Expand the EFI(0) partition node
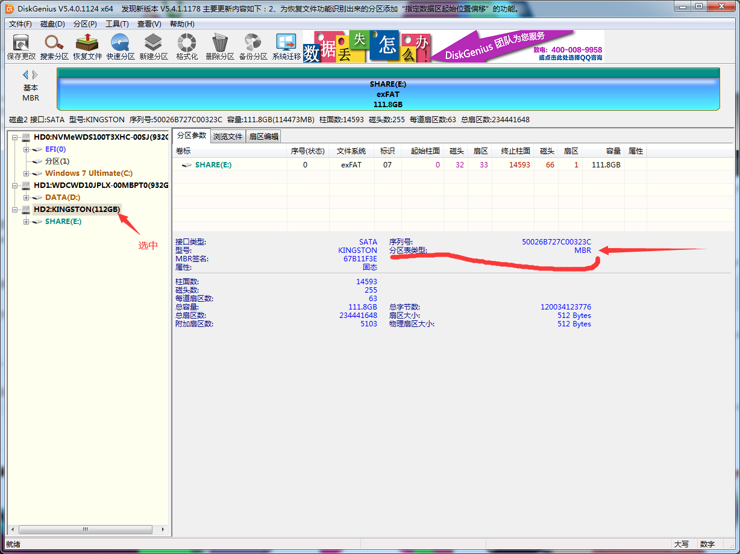Viewport: 740px width, 554px height. point(26,149)
